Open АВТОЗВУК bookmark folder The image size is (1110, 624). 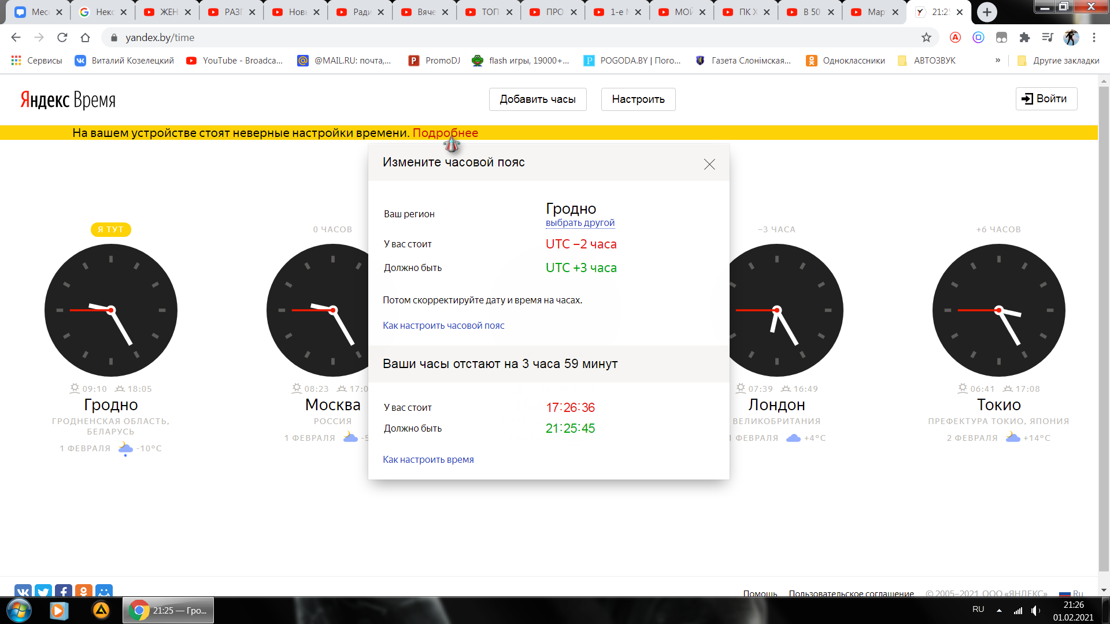coord(927,61)
